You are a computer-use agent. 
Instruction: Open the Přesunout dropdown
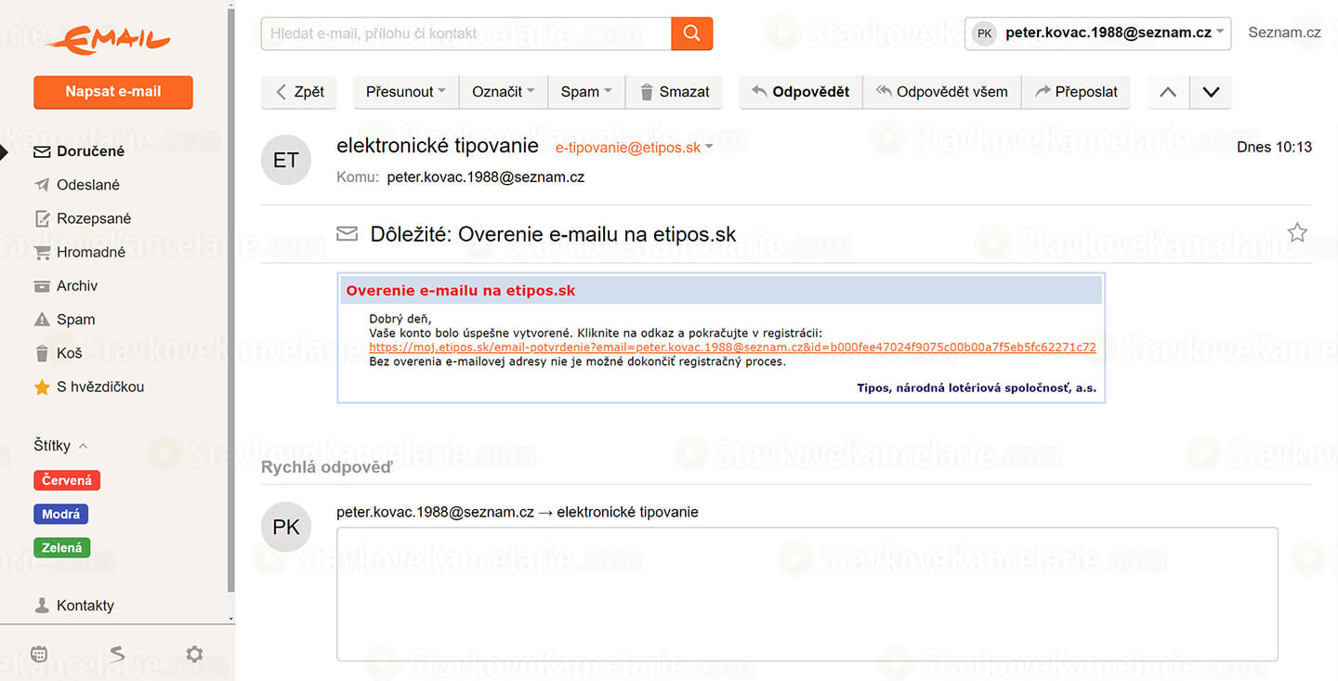406,92
